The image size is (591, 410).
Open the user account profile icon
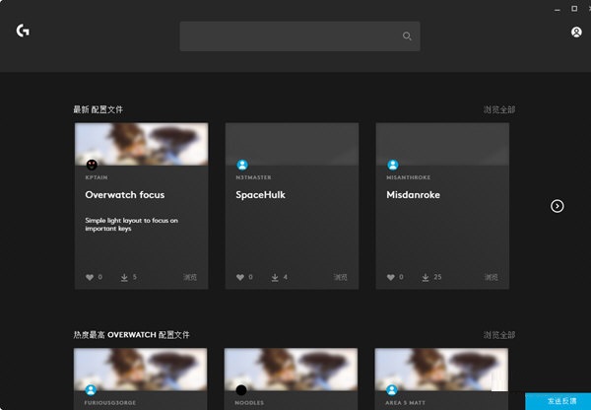pos(576,33)
